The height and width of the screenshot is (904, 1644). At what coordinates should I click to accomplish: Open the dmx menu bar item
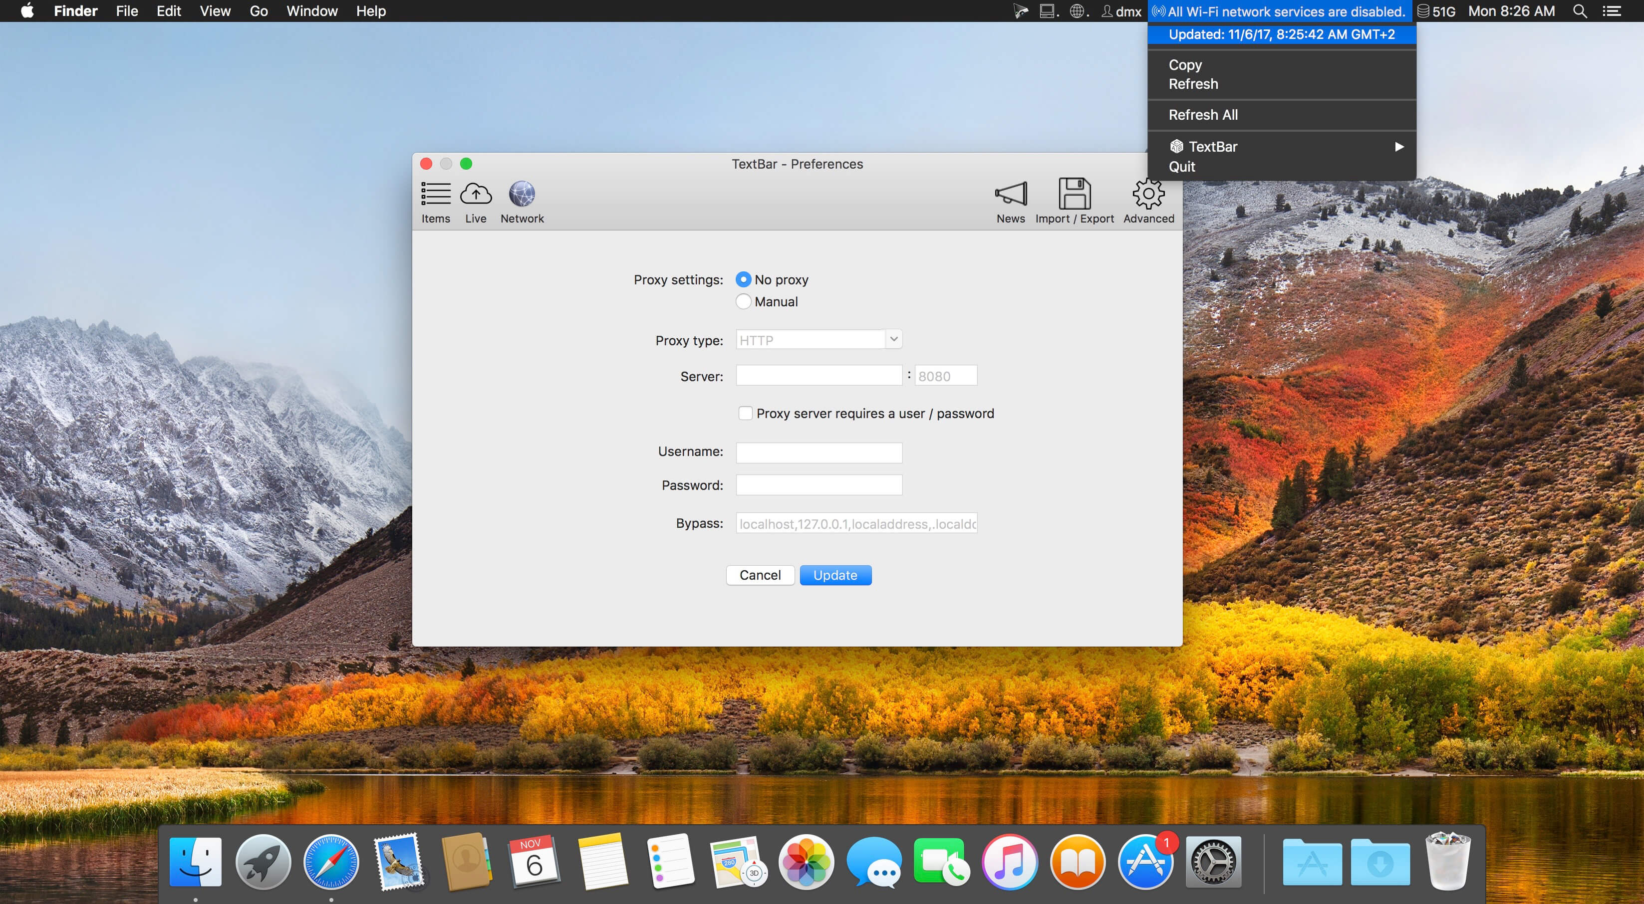1121,11
